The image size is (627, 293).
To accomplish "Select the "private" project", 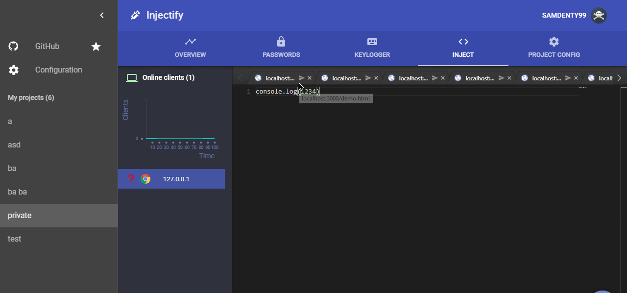I will 59,216.
